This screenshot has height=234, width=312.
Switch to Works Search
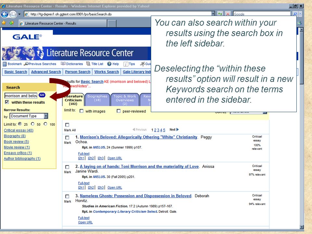(107, 72)
